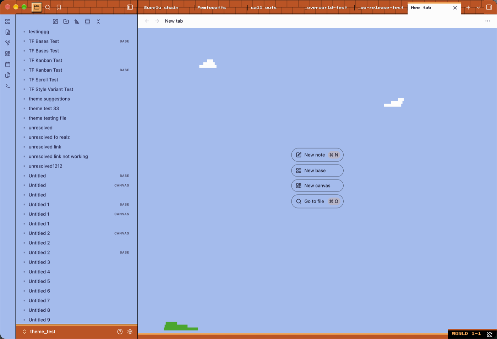Open quick switcher file-search ribbon icon

tap(8, 32)
